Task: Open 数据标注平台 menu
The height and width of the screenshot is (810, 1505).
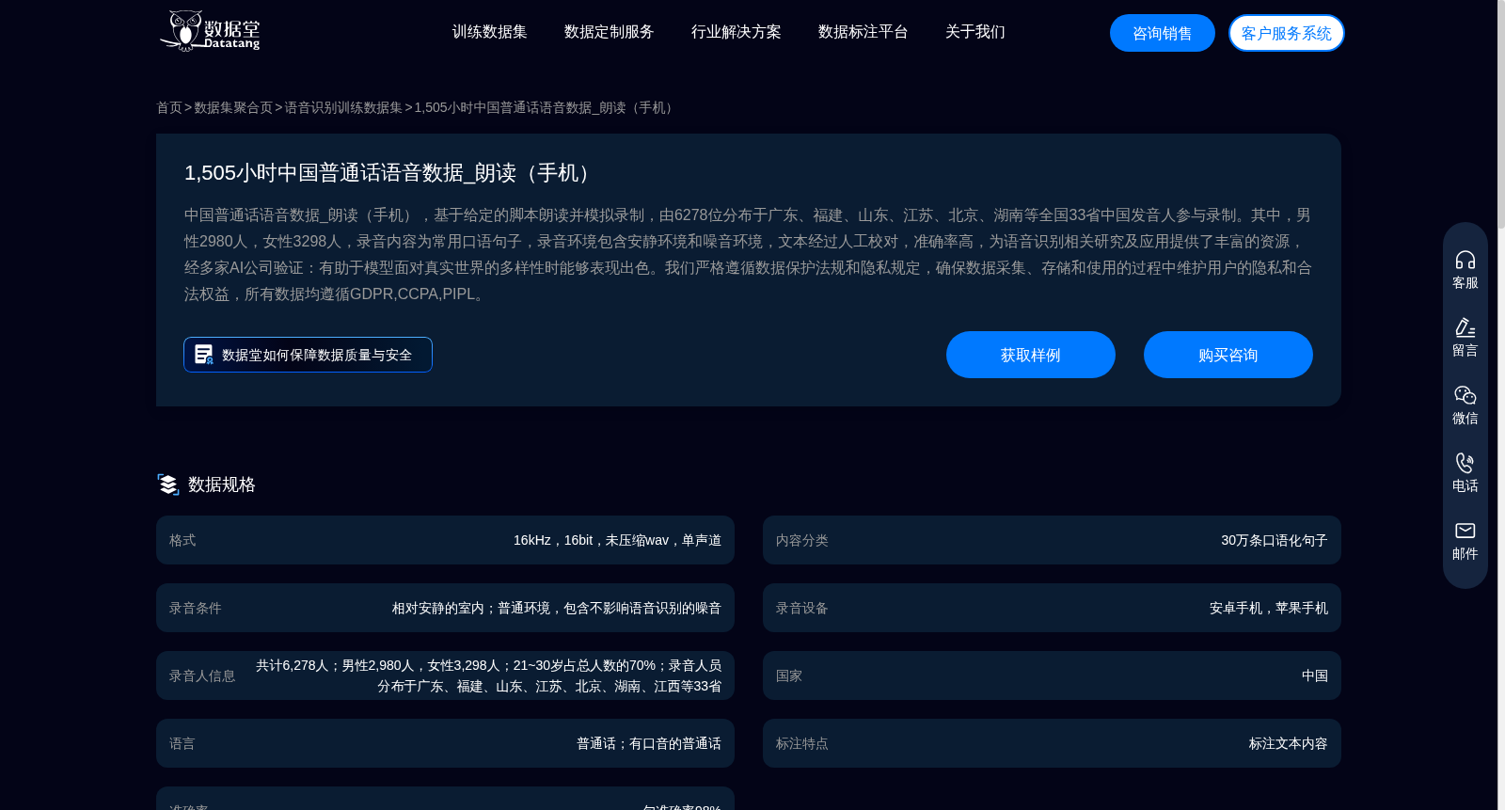Action: [x=863, y=32]
